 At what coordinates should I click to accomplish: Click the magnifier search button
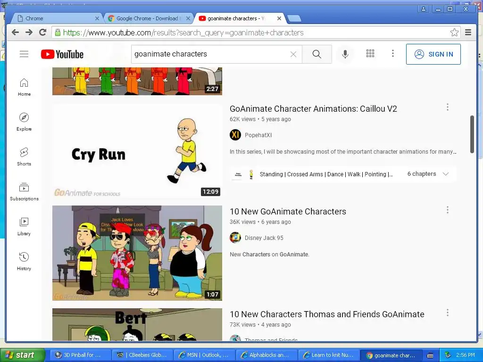point(316,54)
